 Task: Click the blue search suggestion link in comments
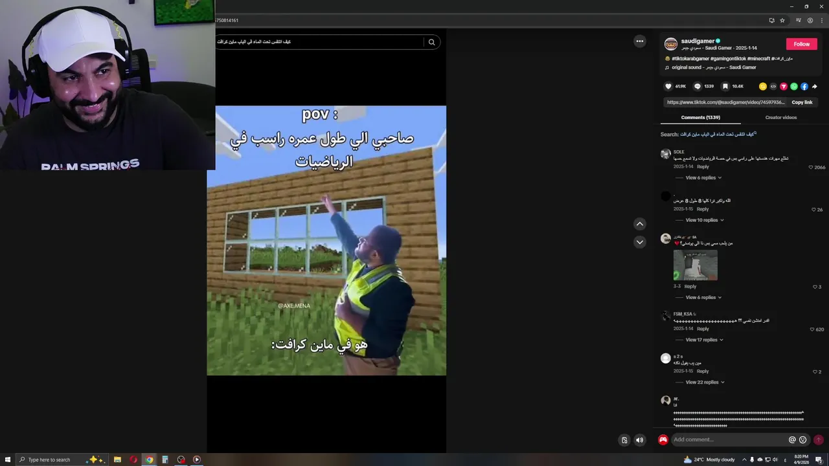718,135
